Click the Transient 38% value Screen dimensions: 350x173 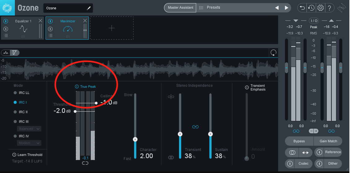190,156
